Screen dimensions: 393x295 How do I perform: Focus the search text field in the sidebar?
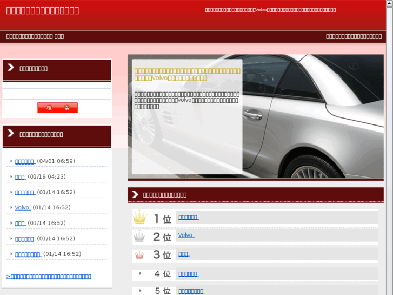(57, 94)
